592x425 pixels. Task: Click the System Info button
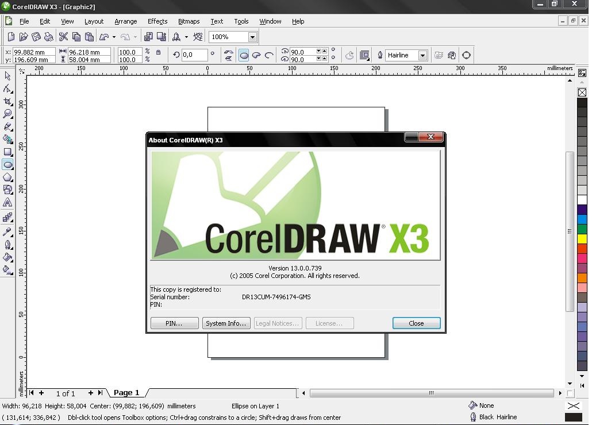pos(226,323)
